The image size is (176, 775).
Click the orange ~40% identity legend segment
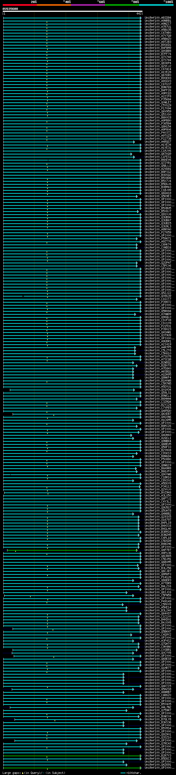pos(54,5)
